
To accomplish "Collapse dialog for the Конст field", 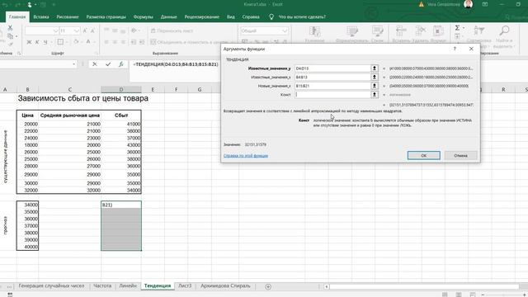I will [x=374, y=95].
